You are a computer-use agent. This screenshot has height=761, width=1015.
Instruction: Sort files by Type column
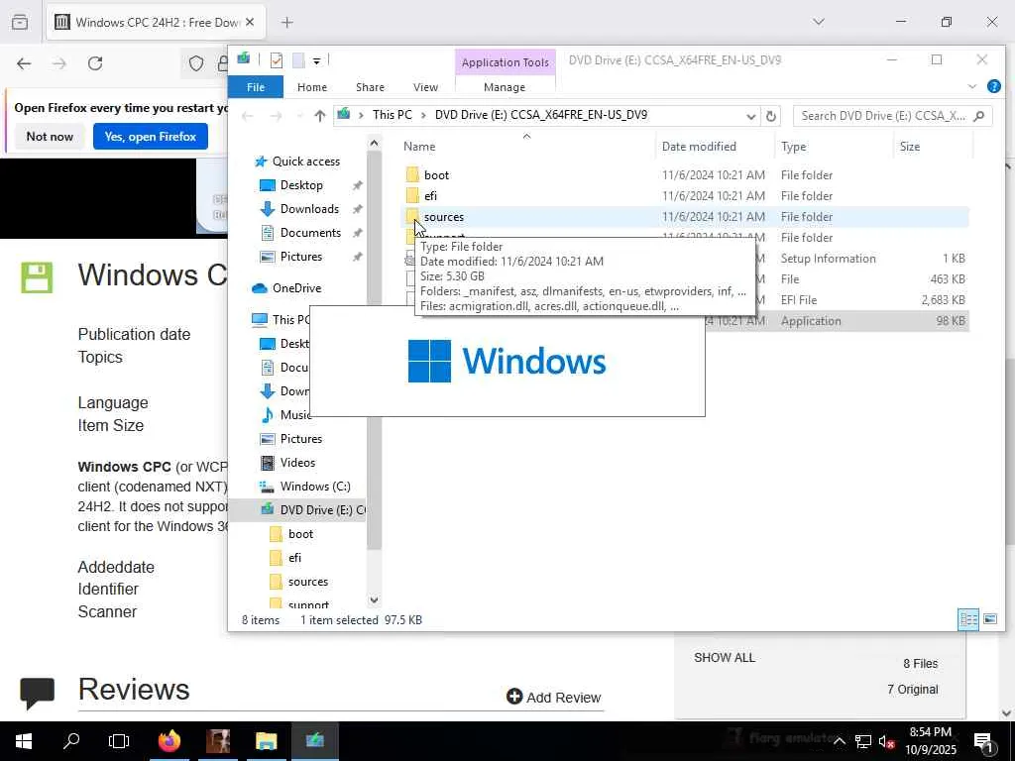coord(793,147)
